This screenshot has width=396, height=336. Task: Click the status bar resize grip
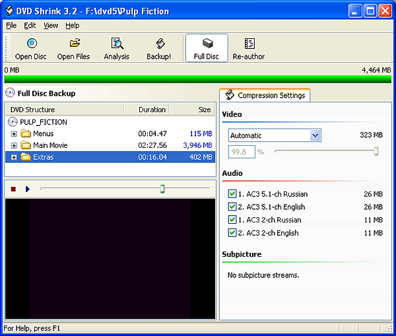[x=389, y=329]
